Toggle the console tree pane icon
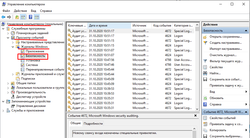Viewport: 250px width, 138px height. 23,17
